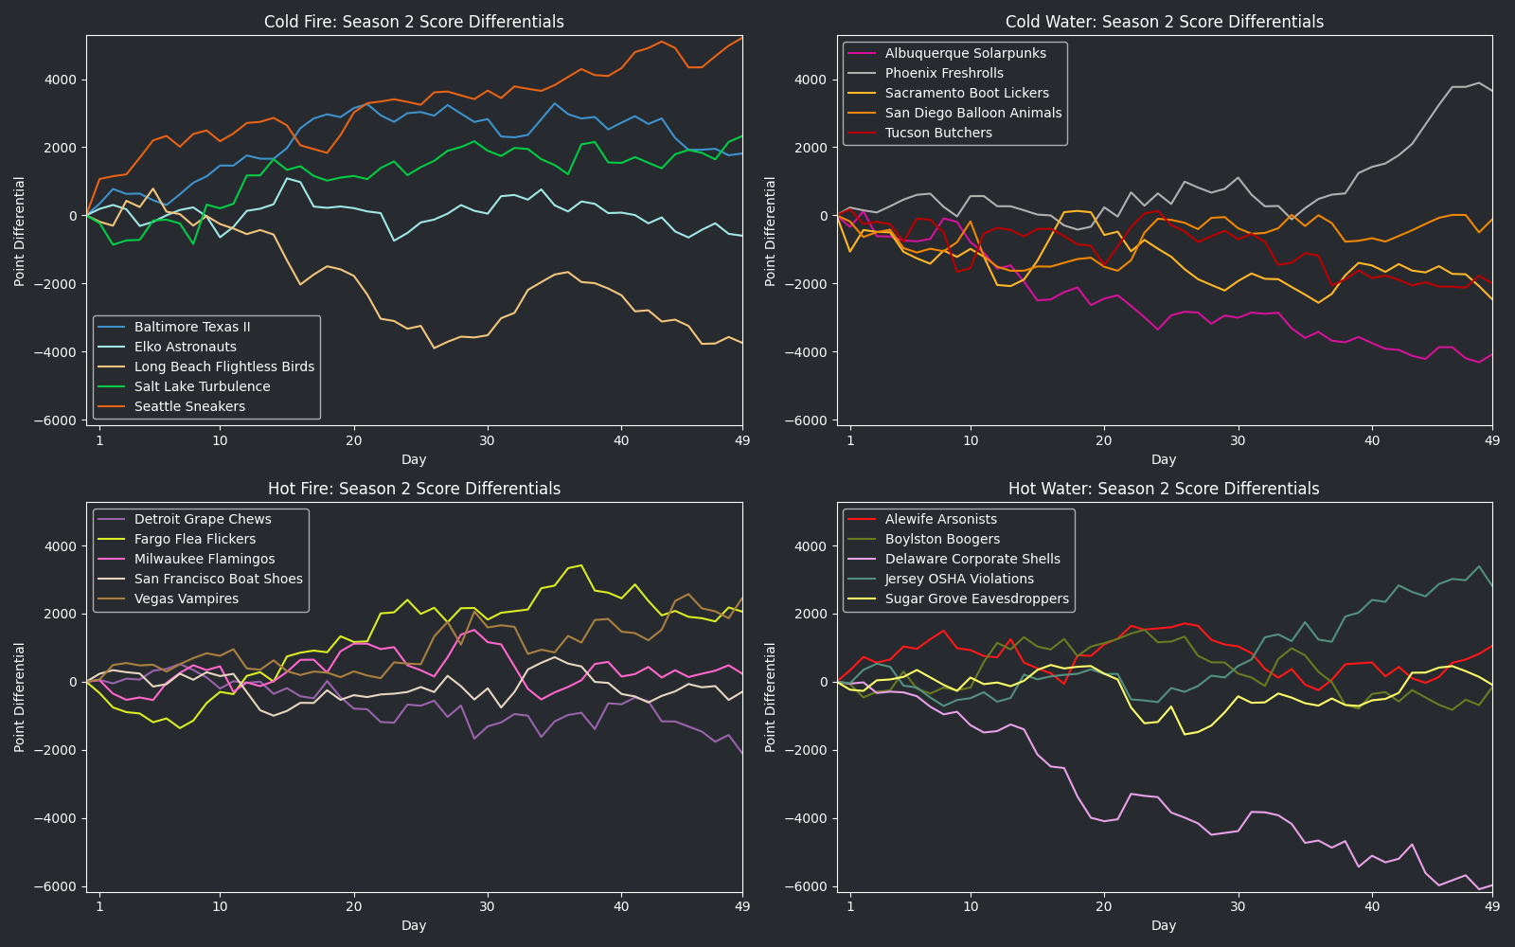
Task: Click the Albuquerque Solarpunks magenta line swatch
Action: [863, 53]
